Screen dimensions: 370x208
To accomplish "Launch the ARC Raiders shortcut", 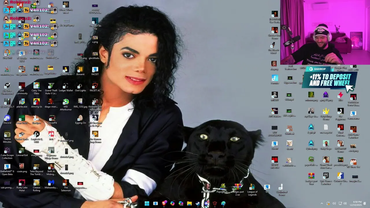I will pyautogui.click(x=275, y=113).
